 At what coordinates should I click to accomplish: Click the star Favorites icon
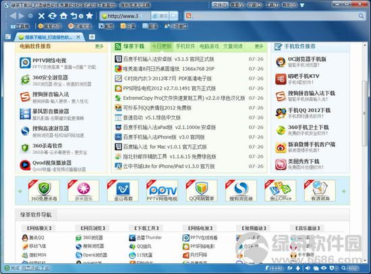(89, 16)
